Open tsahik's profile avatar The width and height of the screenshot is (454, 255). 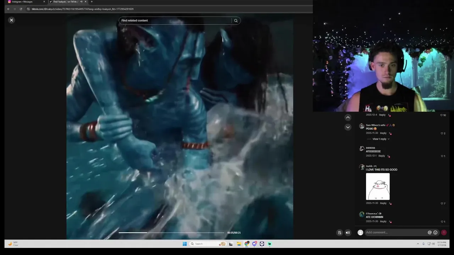point(361,167)
